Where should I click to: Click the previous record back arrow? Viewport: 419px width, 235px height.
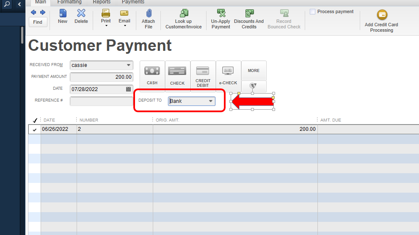pyautogui.click(x=33, y=12)
